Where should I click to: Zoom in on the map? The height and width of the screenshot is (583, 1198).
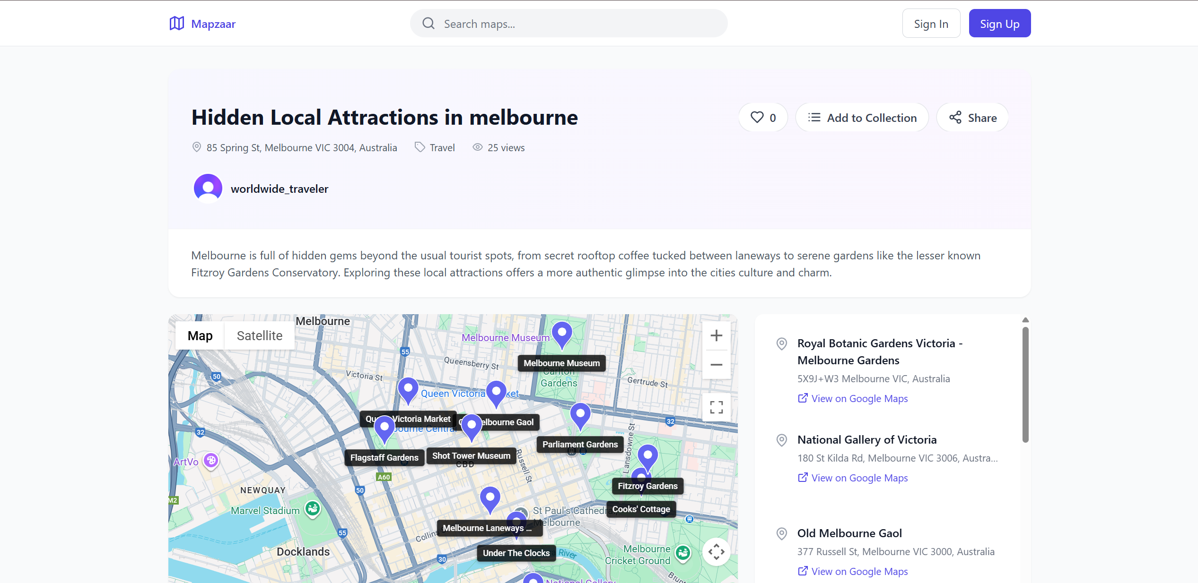(716, 336)
